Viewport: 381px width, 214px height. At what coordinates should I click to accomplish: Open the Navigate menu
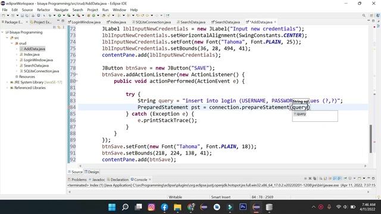pyautogui.click(x=61, y=10)
